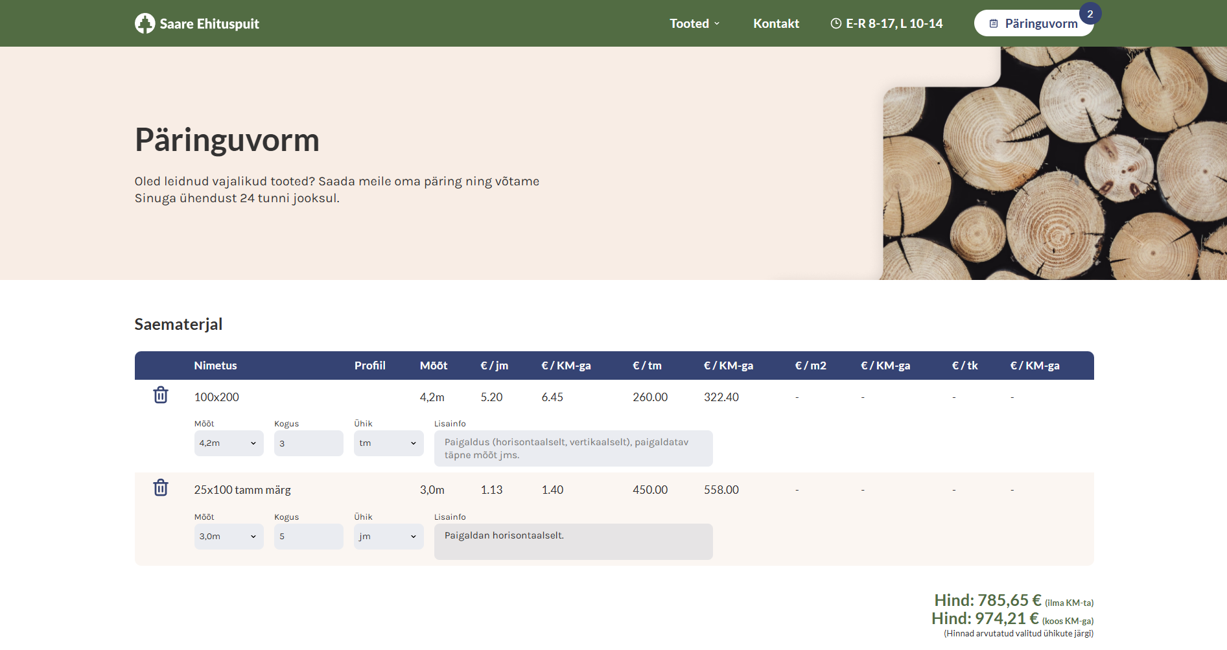Go to the Kontakt page
Screen dimensions: 1227x650
click(776, 23)
